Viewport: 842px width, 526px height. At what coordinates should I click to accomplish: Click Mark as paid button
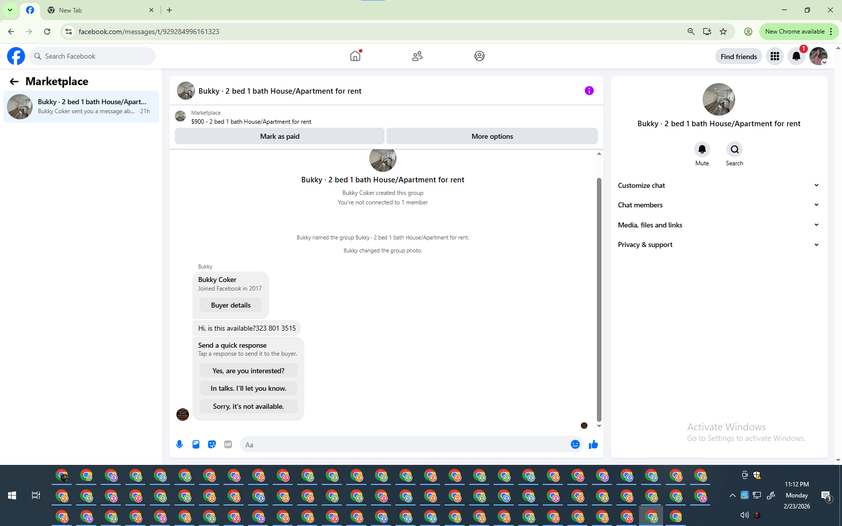pos(280,136)
